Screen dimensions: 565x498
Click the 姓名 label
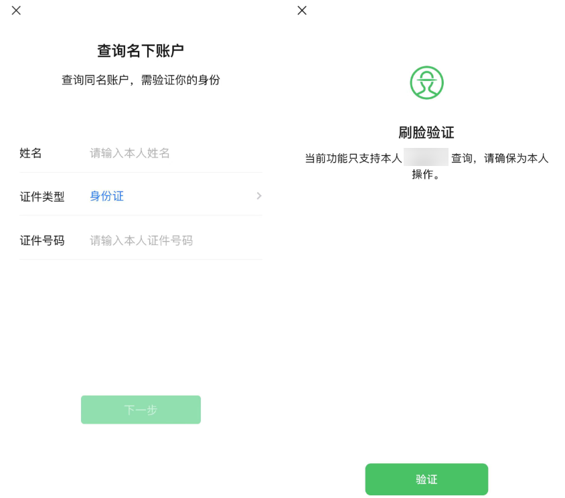click(x=31, y=153)
